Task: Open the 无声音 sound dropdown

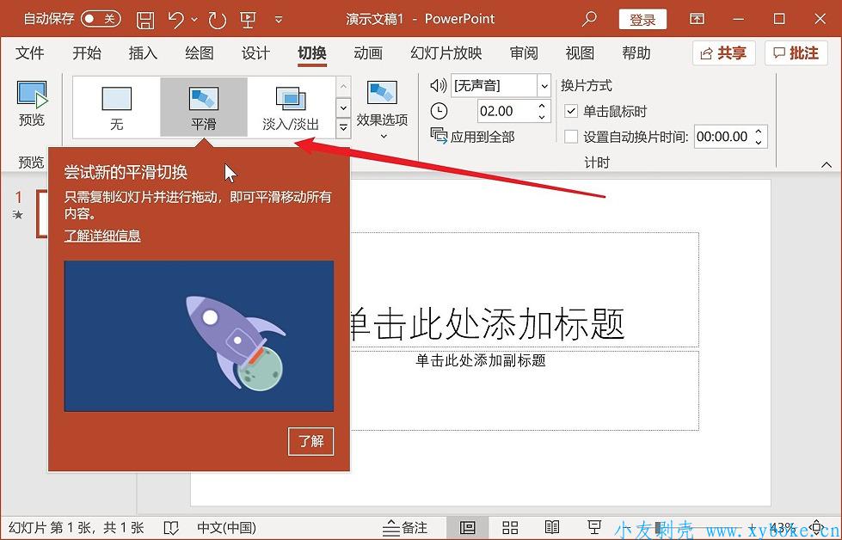Action: (544, 86)
